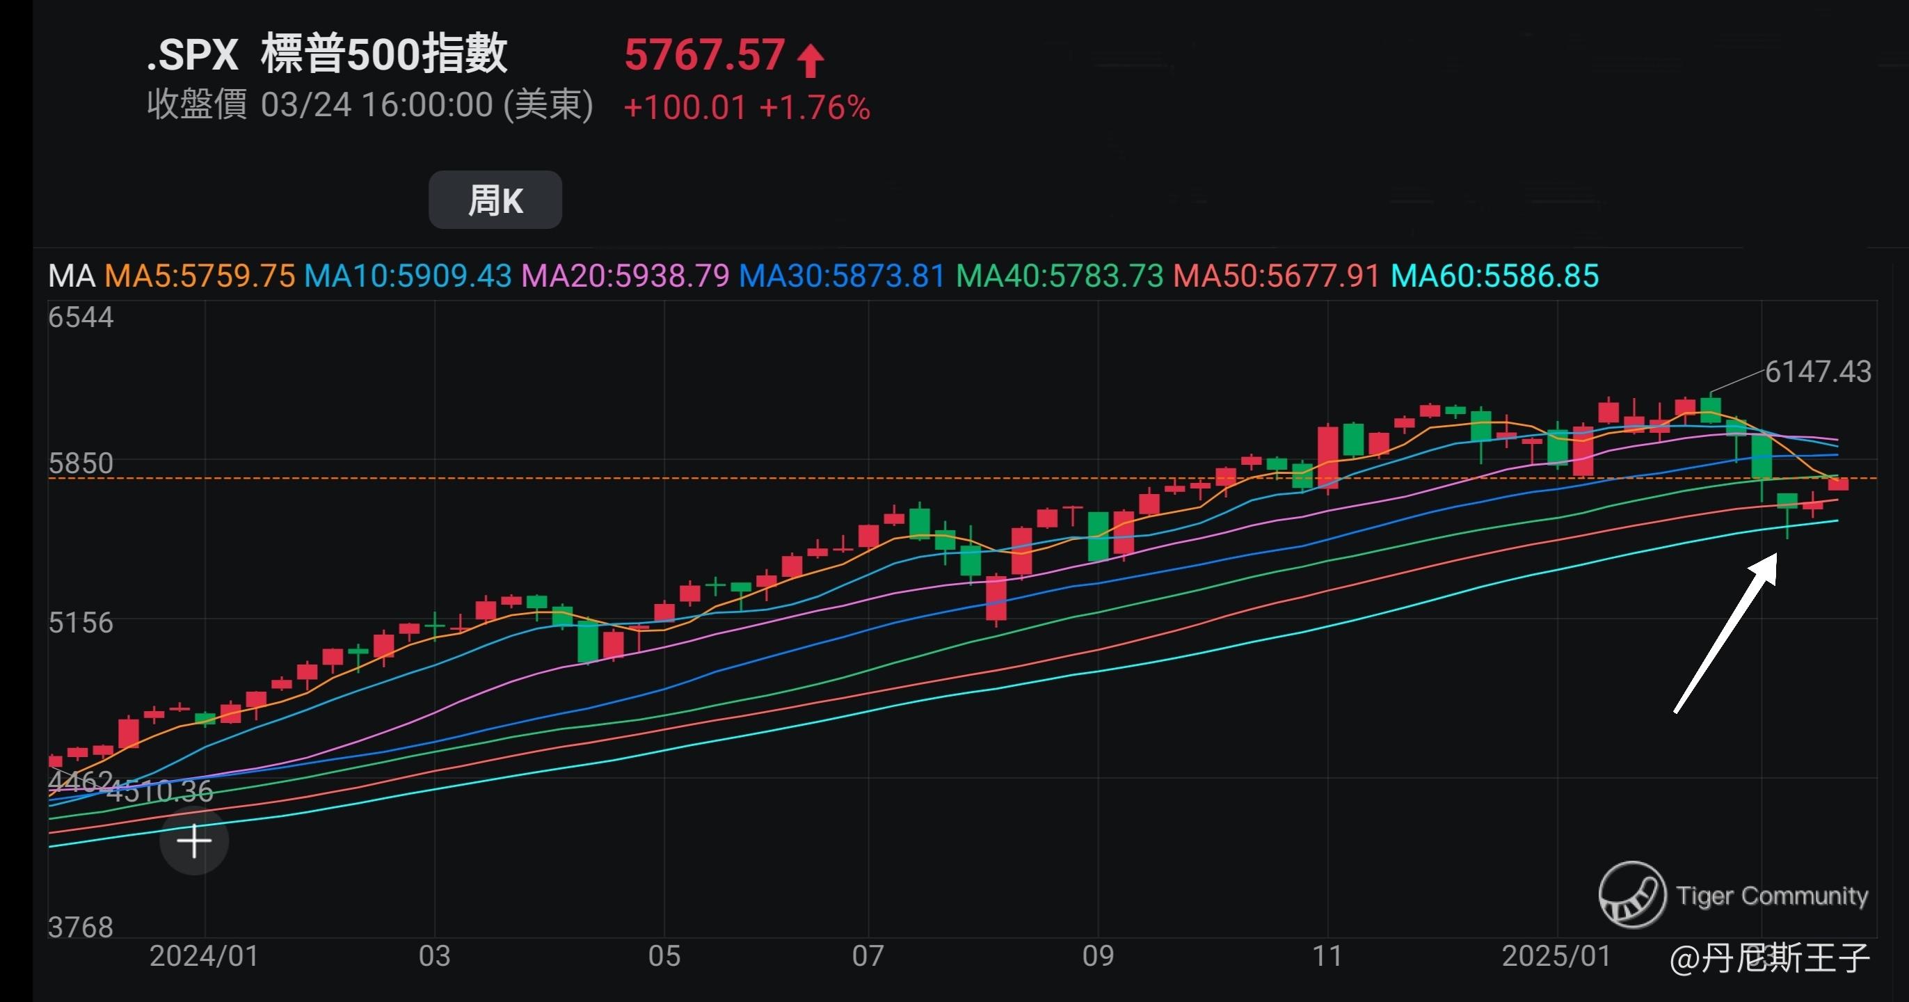Open the MA indicator settings label

pyautogui.click(x=71, y=276)
